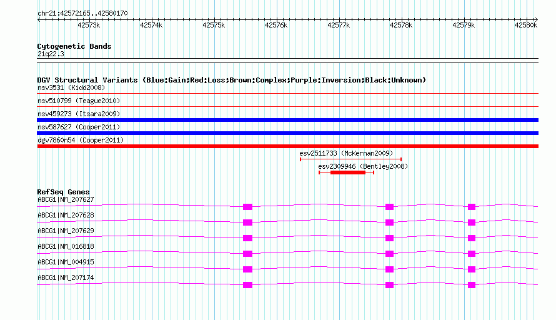Click the ABCG1|NM_207629 transcript label
The image size is (556, 320).
(66, 231)
